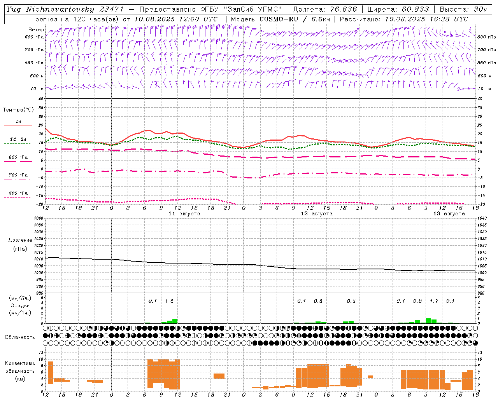The height and width of the screenshot is (398, 498).
Task: Click the precipitation value 1.5
Action: coord(169,301)
